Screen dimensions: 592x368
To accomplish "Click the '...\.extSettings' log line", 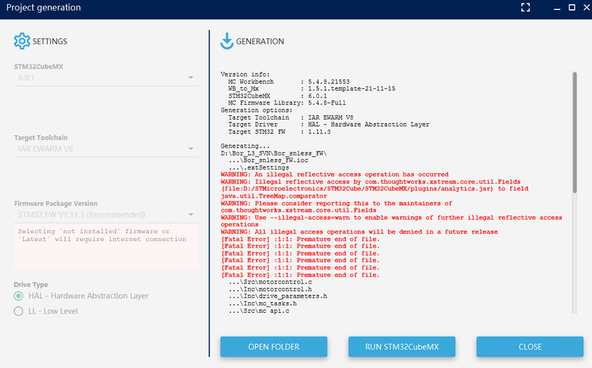I will [259, 168].
